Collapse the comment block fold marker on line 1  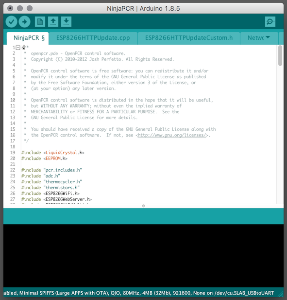18,48
